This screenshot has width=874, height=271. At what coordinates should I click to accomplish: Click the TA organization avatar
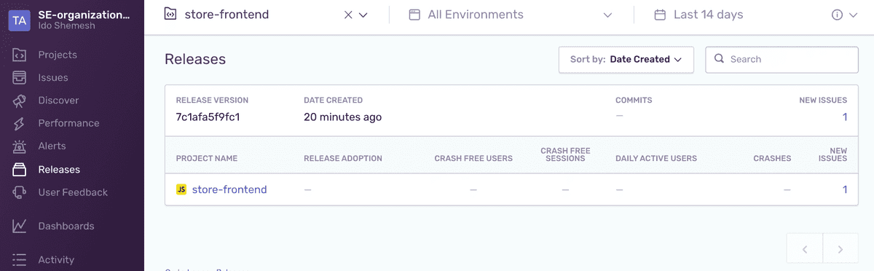click(20, 20)
